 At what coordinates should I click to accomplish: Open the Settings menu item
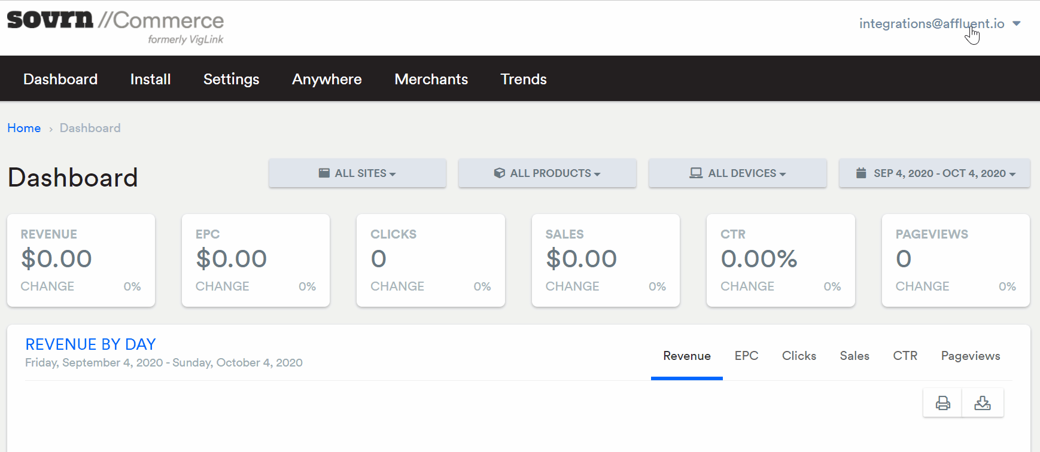click(x=231, y=79)
